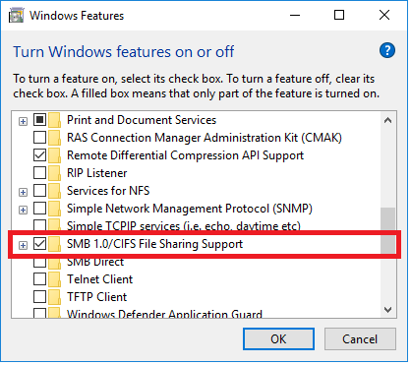Confirm changes with the OK button
The width and height of the screenshot is (411, 365).
pos(278,339)
